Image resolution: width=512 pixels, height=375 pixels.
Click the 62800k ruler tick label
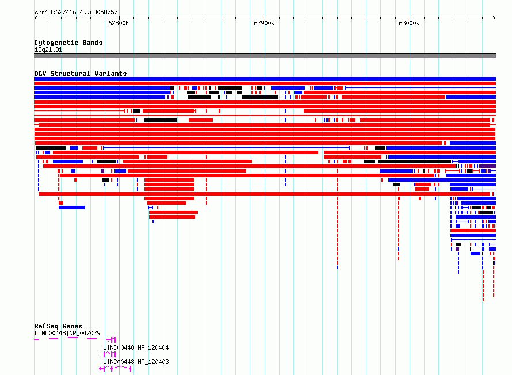(x=119, y=23)
